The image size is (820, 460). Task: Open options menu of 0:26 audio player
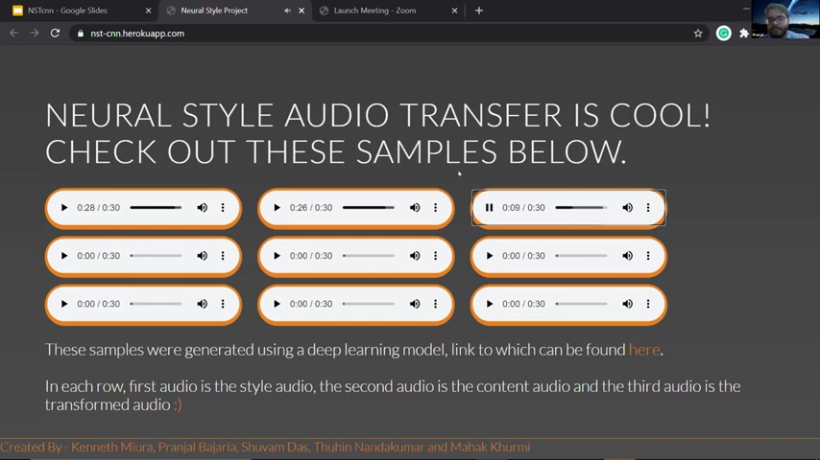point(435,208)
